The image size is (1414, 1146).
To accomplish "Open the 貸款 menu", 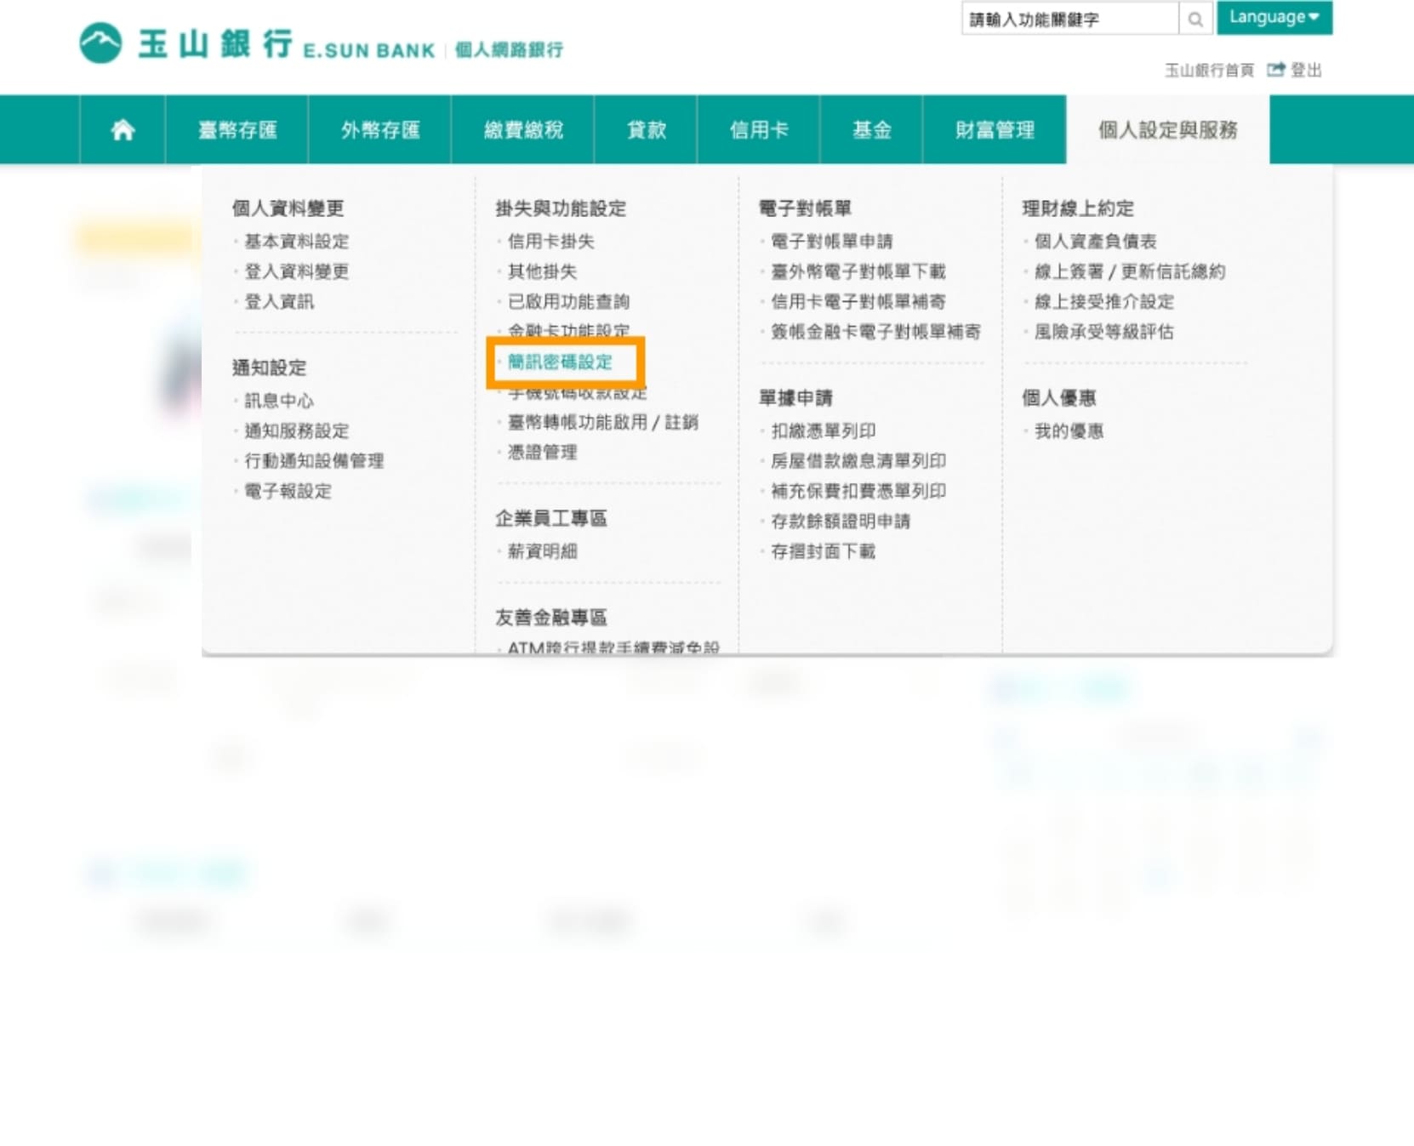I will click(646, 129).
